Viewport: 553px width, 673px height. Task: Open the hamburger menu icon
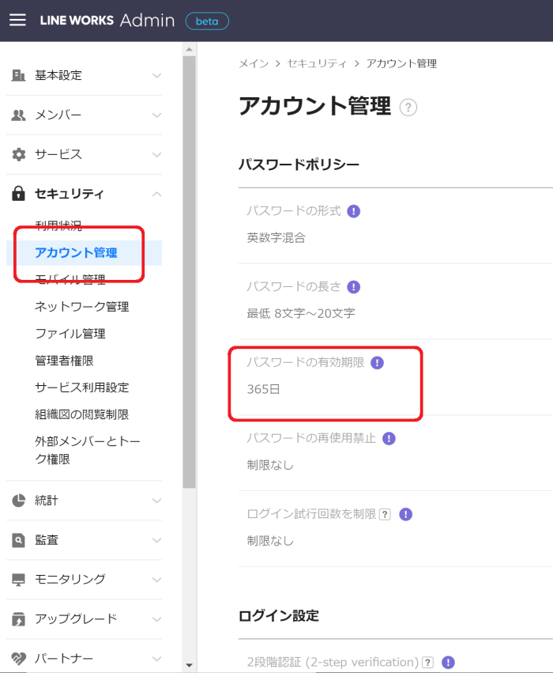pos(17,21)
